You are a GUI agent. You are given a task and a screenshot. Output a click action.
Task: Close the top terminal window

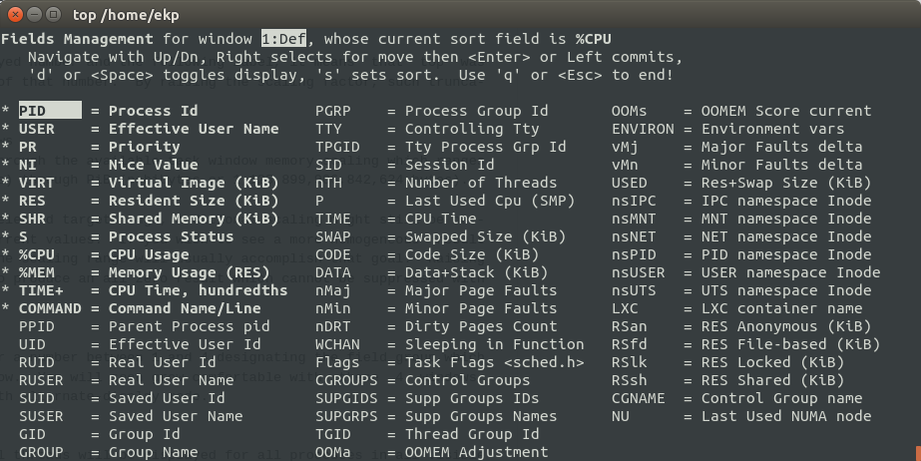[x=16, y=14]
